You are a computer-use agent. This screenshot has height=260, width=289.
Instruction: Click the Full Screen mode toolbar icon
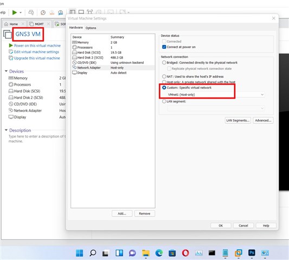(90, 12)
